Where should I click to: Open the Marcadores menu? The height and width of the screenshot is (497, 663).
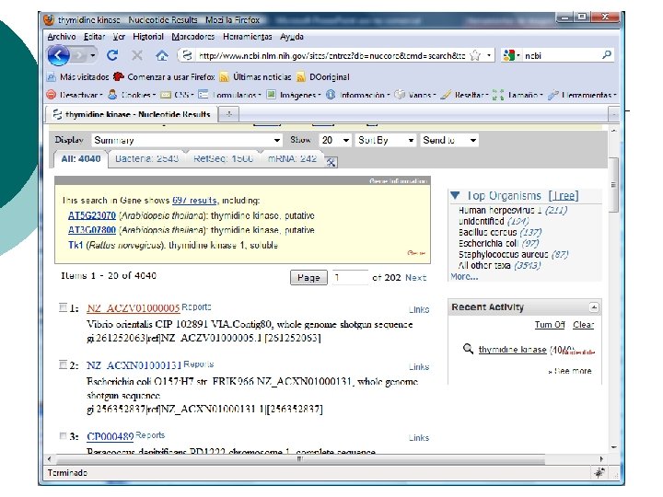click(x=193, y=37)
